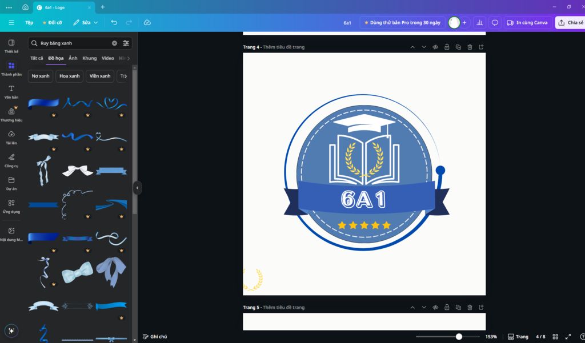Open the Sửa editing mode dropdown
This screenshot has height=343, width=585.
point(86,23)
